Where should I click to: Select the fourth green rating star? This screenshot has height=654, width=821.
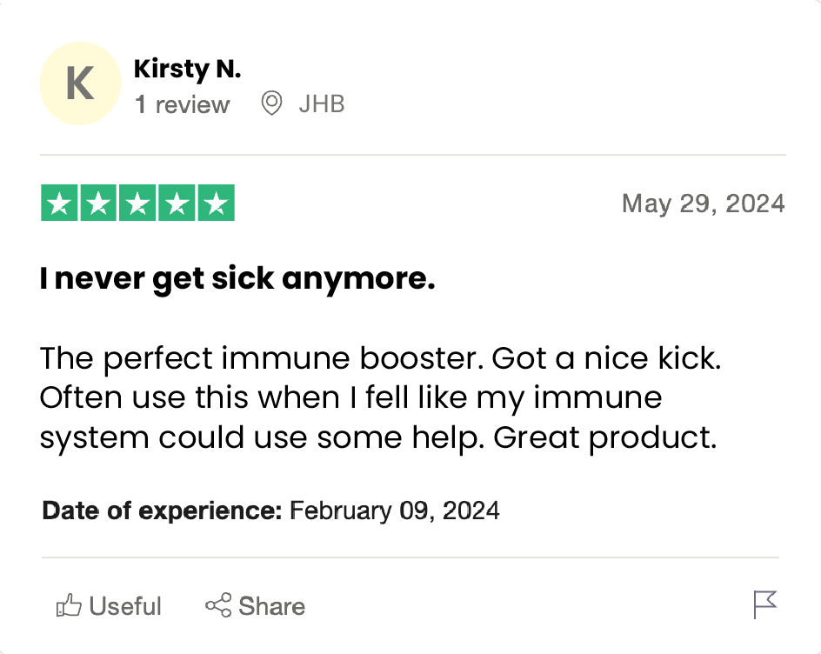[x=177, y=204]
